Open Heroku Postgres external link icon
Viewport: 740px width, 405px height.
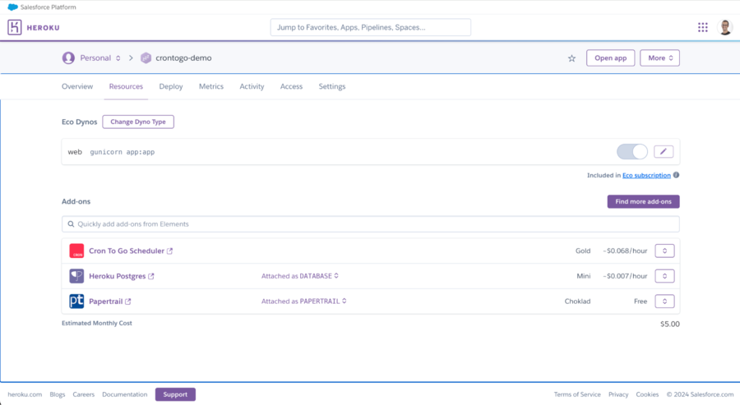pos(151,276)
